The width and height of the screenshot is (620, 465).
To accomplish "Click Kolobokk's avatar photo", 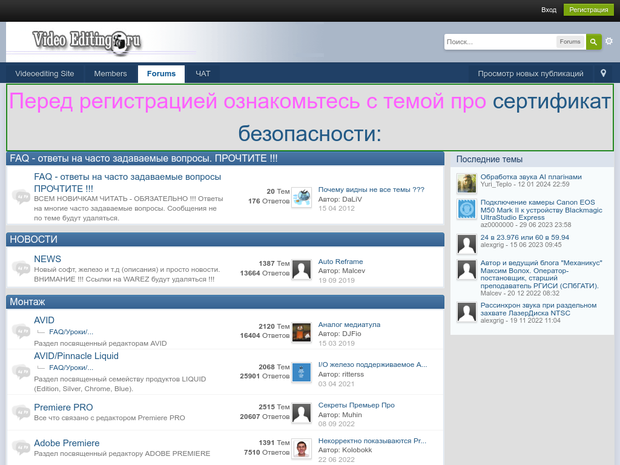I will pos(301,449).
